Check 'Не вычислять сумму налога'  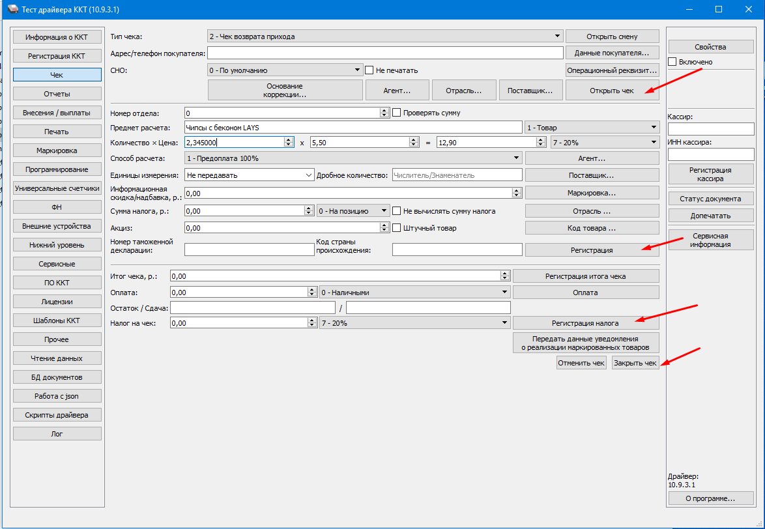[397, 211]
